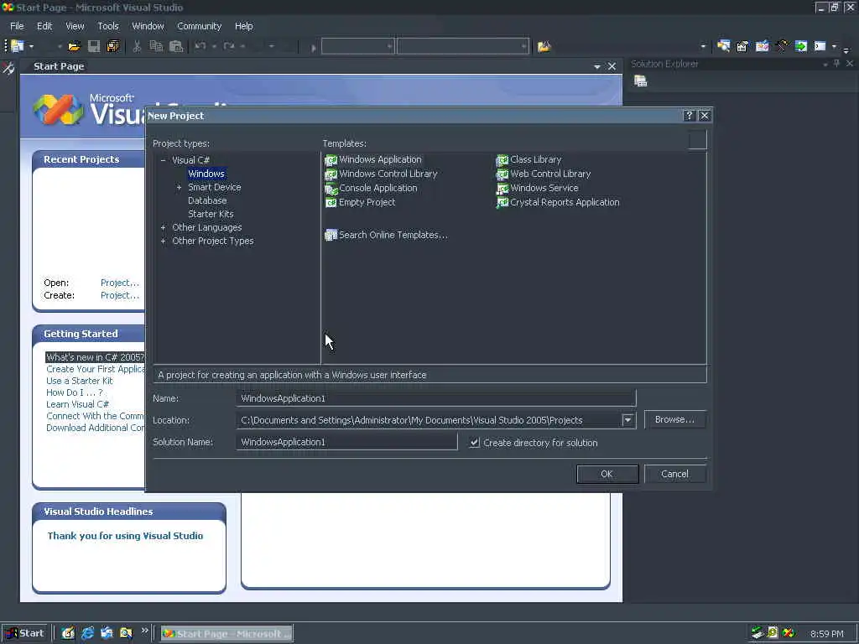Viewport: 859px width, 644px height.
Task: Select Windows under Visual C#
Action: (x=206, y=174)
